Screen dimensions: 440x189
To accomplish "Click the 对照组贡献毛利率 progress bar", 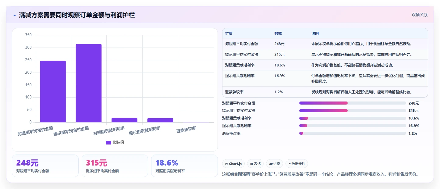I will coord(353,118).
